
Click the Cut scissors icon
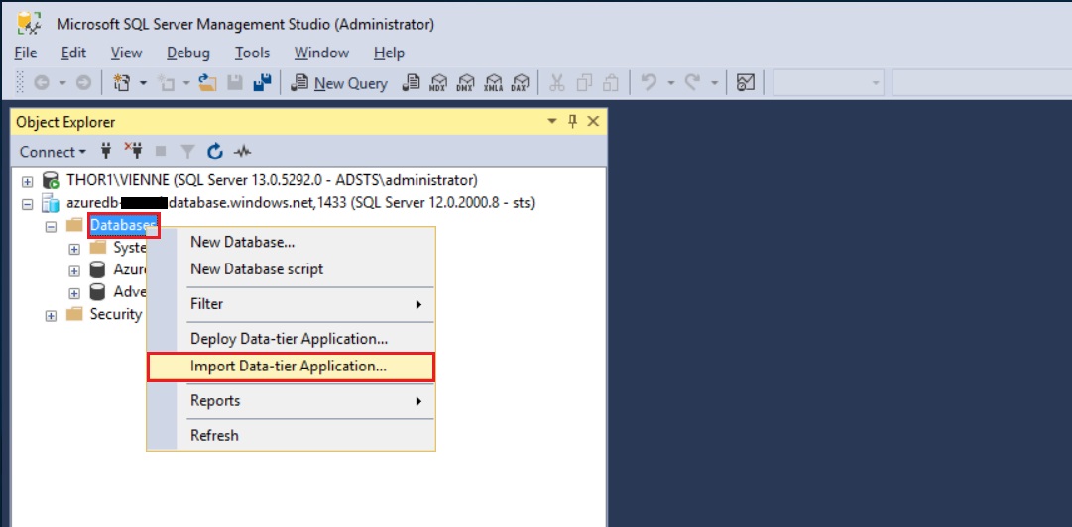[557, 83]
